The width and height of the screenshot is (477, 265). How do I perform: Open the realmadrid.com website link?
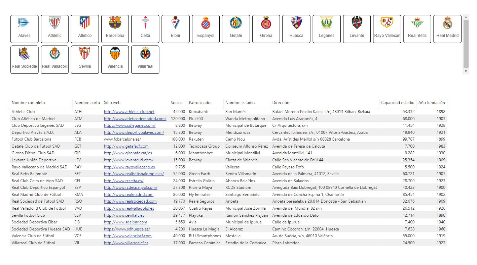coord(129,195)
